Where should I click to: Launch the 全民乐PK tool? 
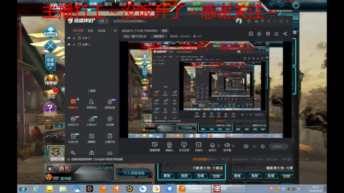(73, 121)
